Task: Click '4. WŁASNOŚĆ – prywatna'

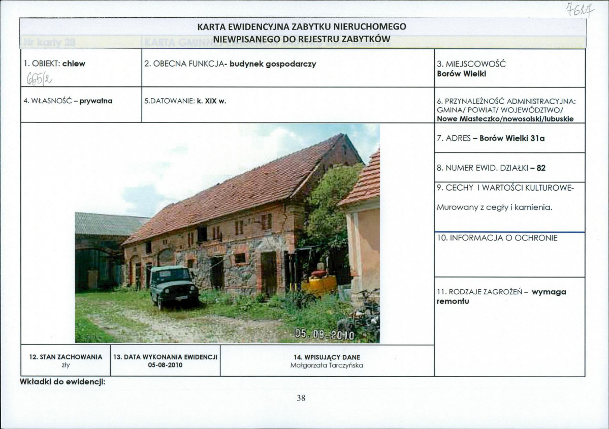Action: click(68, 101)
